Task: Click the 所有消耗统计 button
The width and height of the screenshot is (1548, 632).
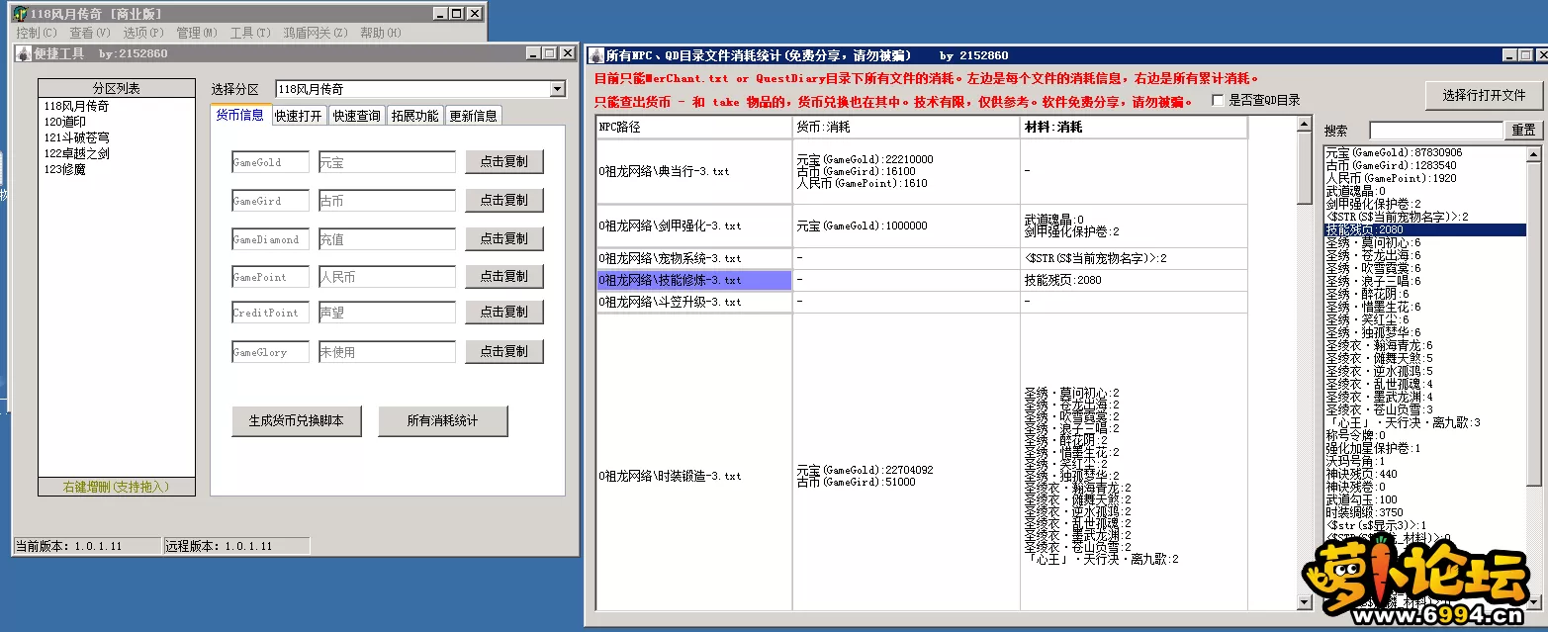Action: pyautogui.click(x=442, y=420)
